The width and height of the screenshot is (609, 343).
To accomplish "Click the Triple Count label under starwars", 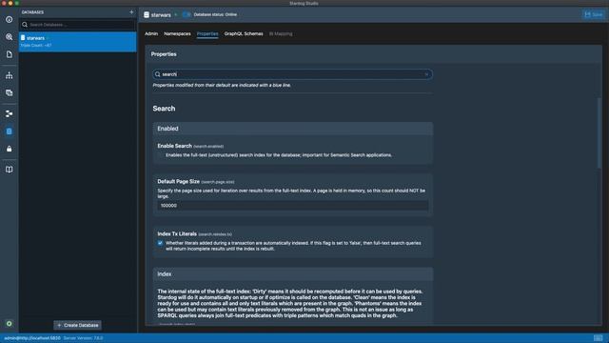I will [x=36, y=46].
